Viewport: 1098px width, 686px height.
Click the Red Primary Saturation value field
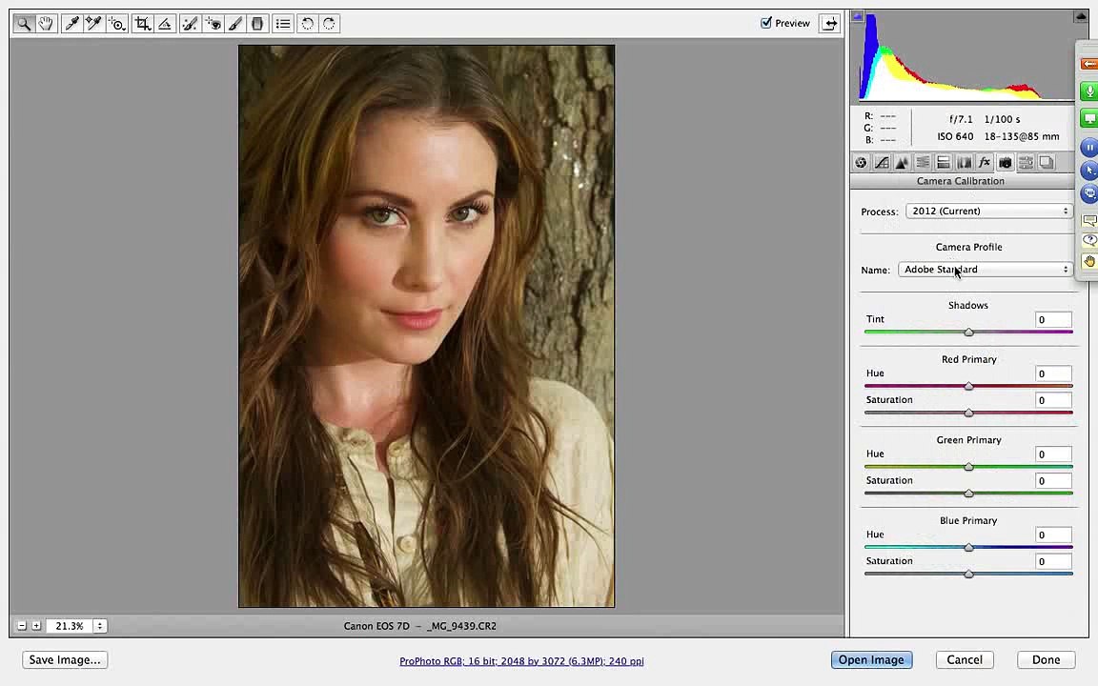point(1053,400)
